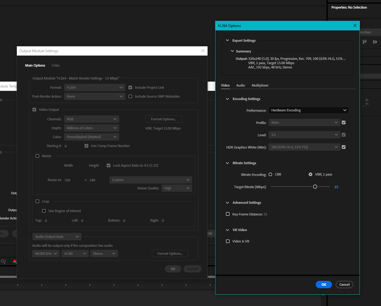Image resolution: width=381 pixels, height=306 pixels.
Task: Enable Include Source XMP Metadata
Action: tap(130, 96)
